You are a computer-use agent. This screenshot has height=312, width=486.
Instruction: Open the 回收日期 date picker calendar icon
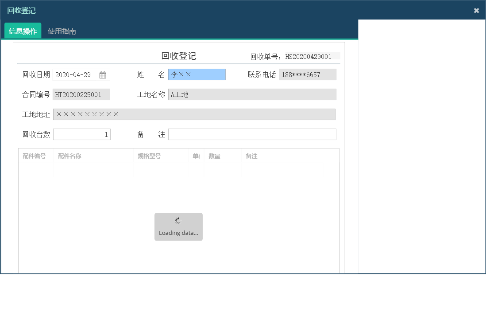coord(103,74)
